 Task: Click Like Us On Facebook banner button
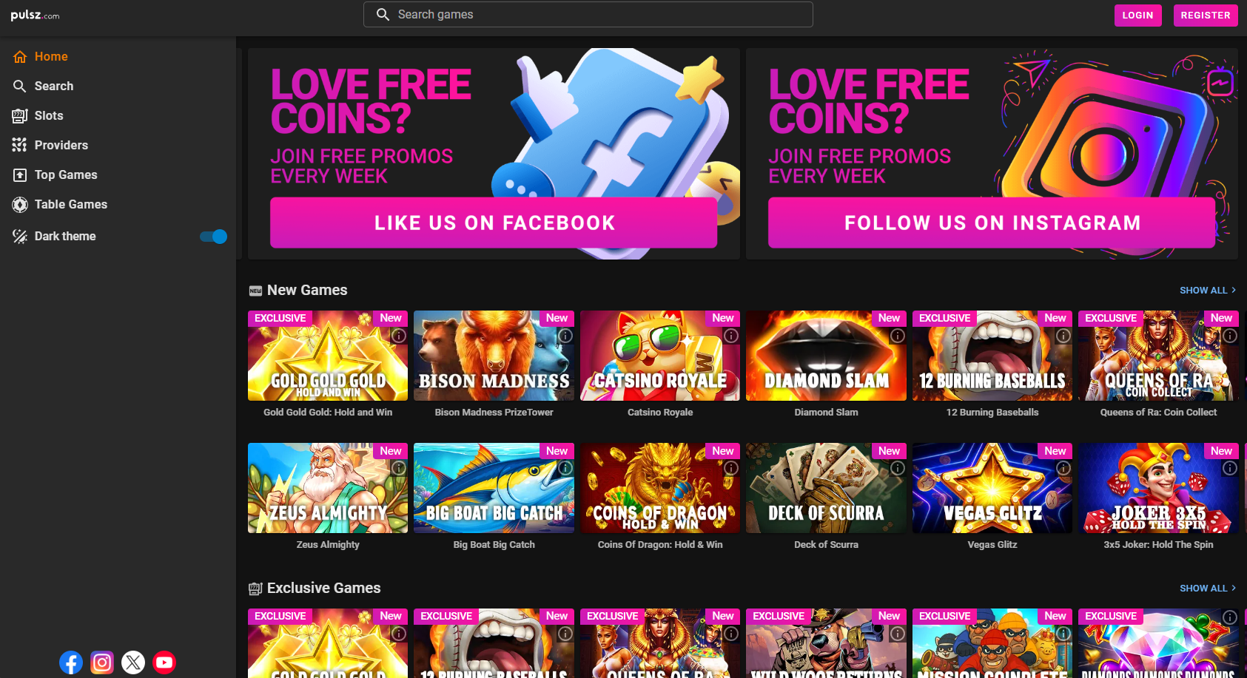pos(494,223)
